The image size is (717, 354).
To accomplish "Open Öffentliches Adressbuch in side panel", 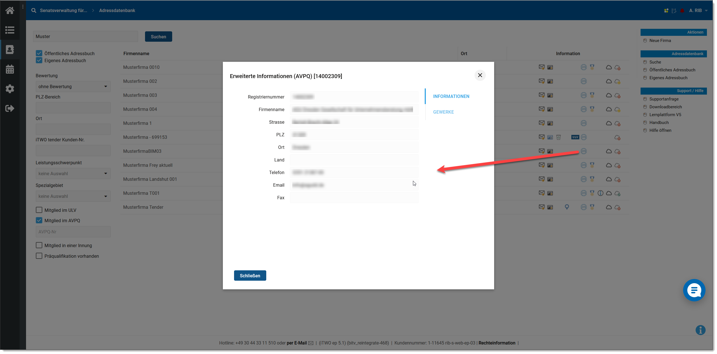I will click(x=672, y=70).
